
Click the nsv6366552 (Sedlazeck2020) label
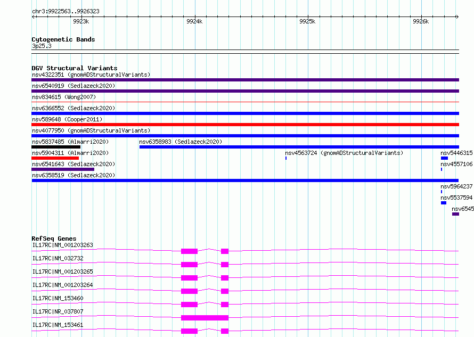(x=73, y=108)
